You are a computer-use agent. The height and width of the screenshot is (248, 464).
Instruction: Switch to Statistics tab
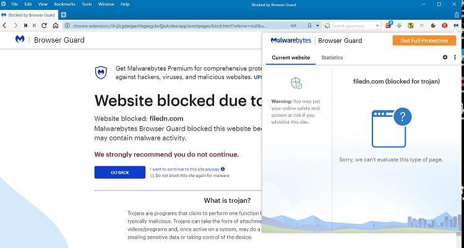click(332, 58)
